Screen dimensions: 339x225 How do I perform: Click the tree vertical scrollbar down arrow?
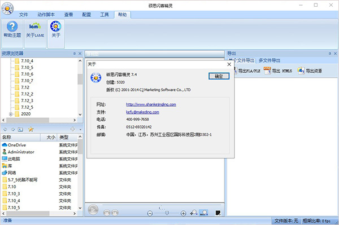(x=80, y=114)
